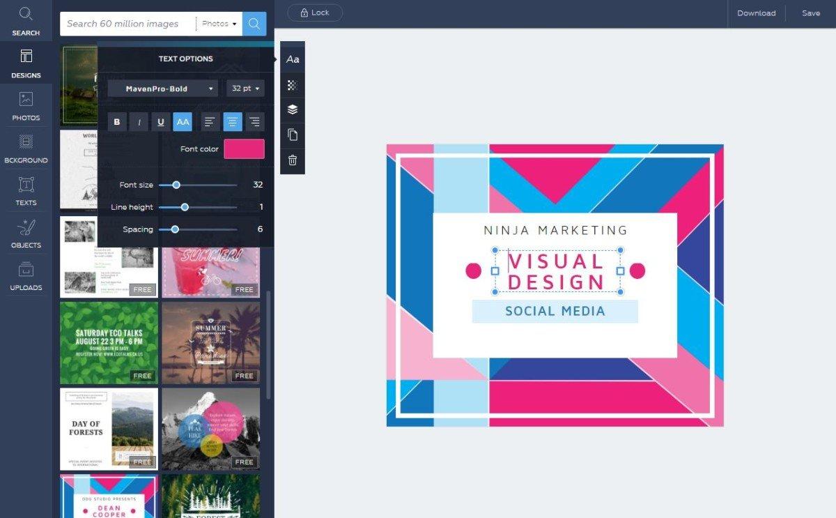Screen dimensions: 836x518
Task: Select the Saturday Eco Talks template
Action: point(109,343)
